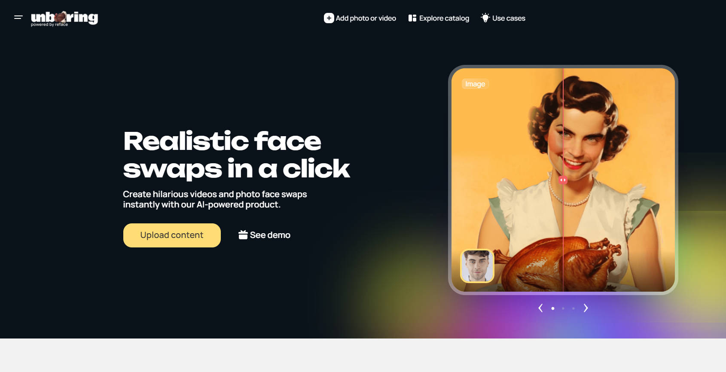Image resolution: width=726 pixels, height=372 pixels.
Task: Open the hamburger menu icon
Action: coord(18,18)
